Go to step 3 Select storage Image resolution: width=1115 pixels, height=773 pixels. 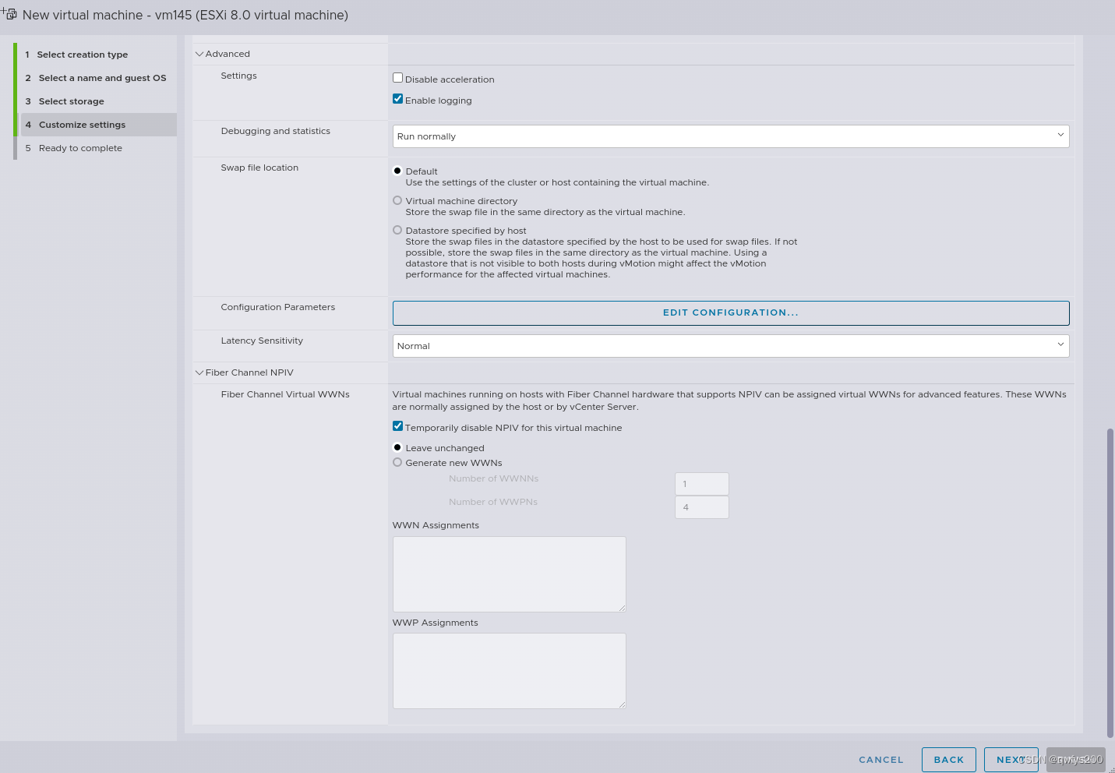point(64,101)
